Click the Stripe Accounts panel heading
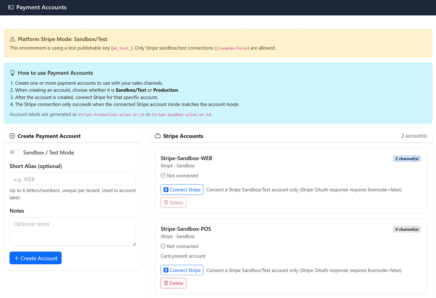Screen dimensions: 436x298 (183, 136)
